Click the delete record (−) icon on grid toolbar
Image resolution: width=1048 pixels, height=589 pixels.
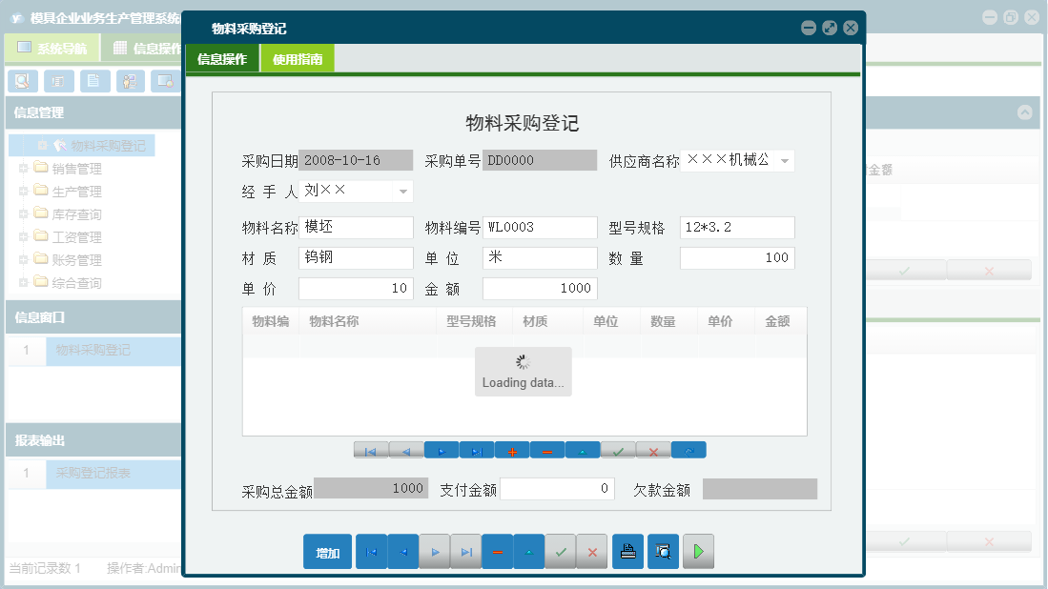546,449
